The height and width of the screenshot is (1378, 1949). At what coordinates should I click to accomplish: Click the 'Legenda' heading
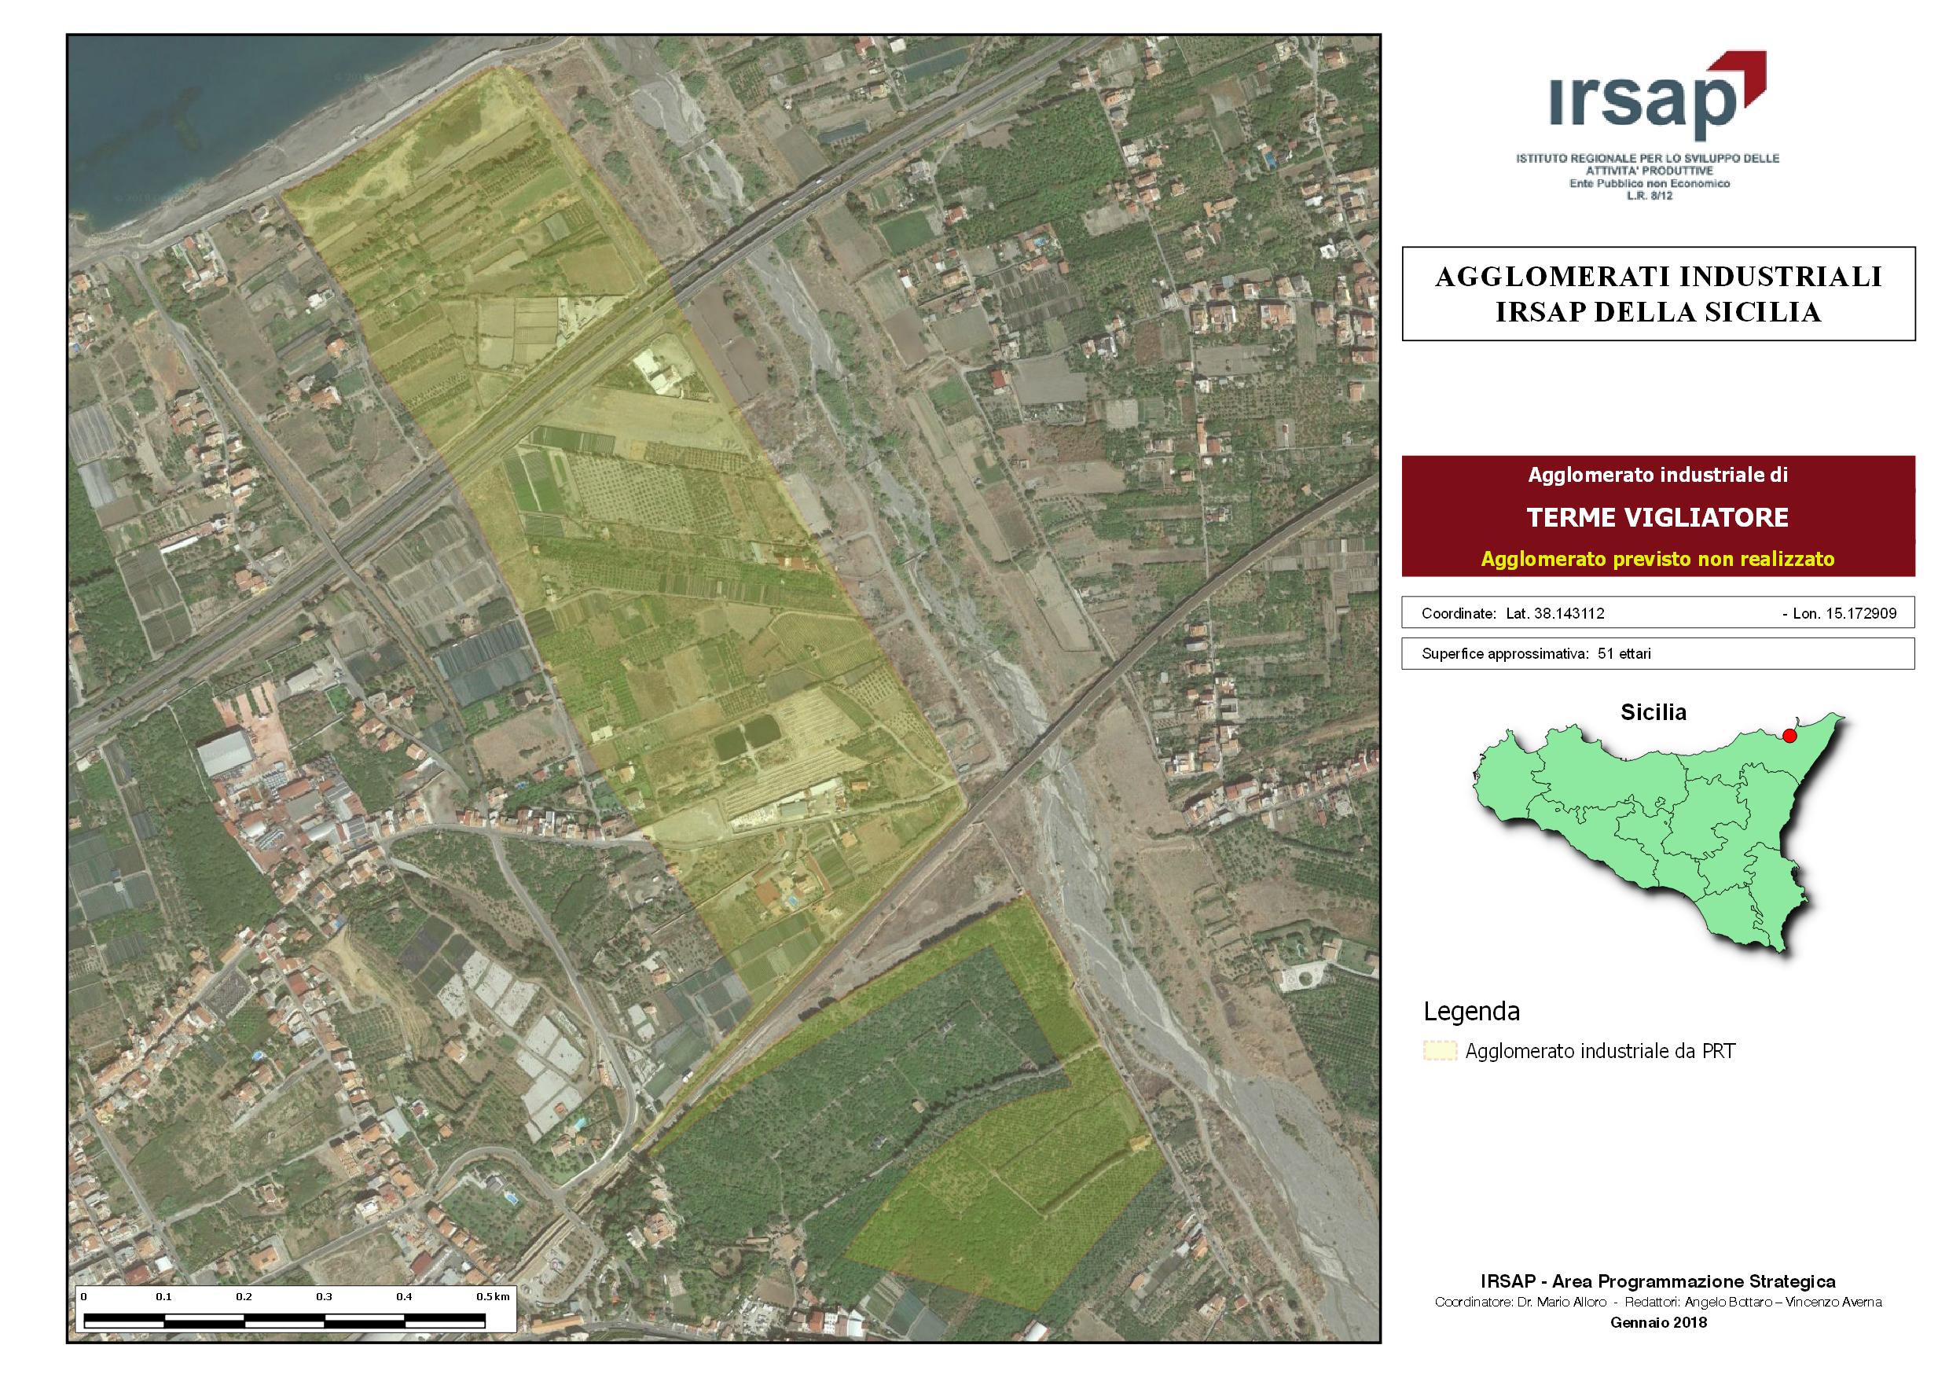click(1471, 1011)
